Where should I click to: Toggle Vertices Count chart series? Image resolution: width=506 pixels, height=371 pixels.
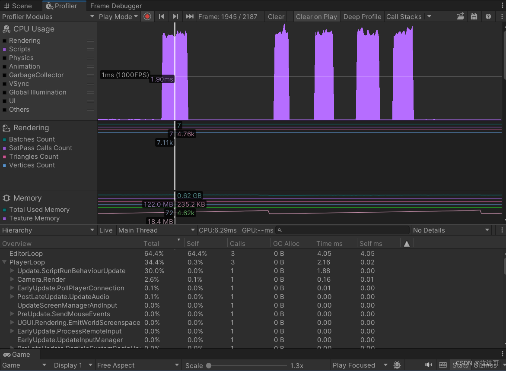coord(4,166)
